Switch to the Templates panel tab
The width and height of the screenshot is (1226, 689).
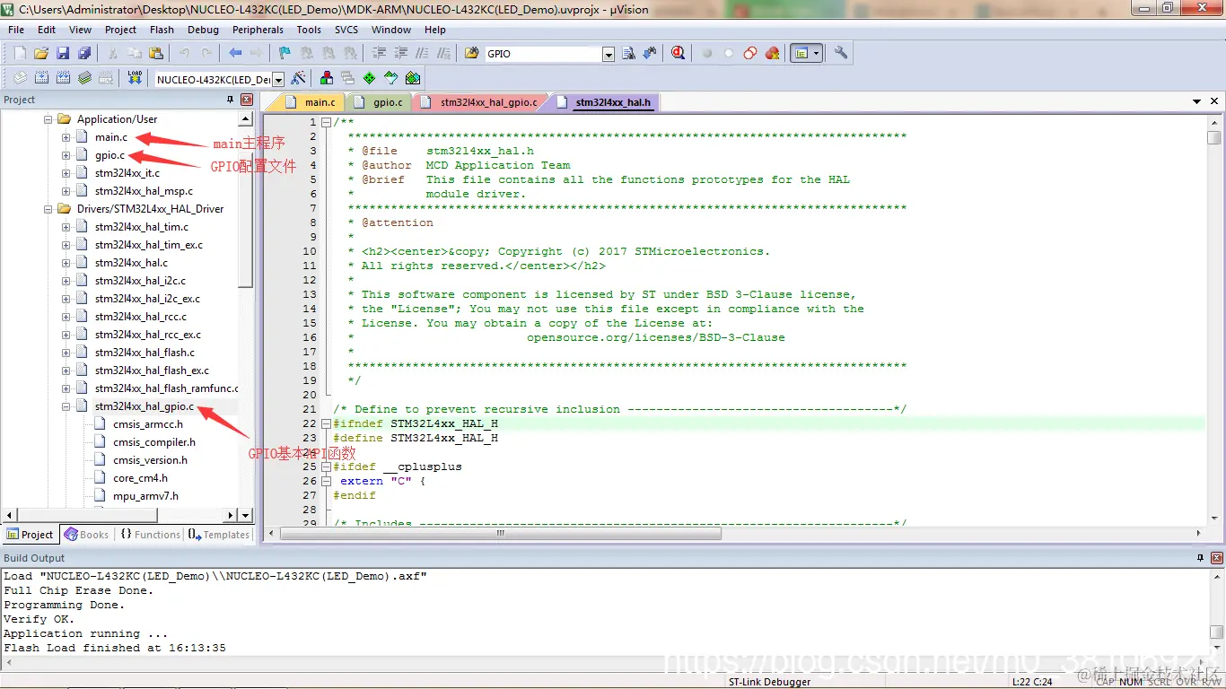pos(219,535)
